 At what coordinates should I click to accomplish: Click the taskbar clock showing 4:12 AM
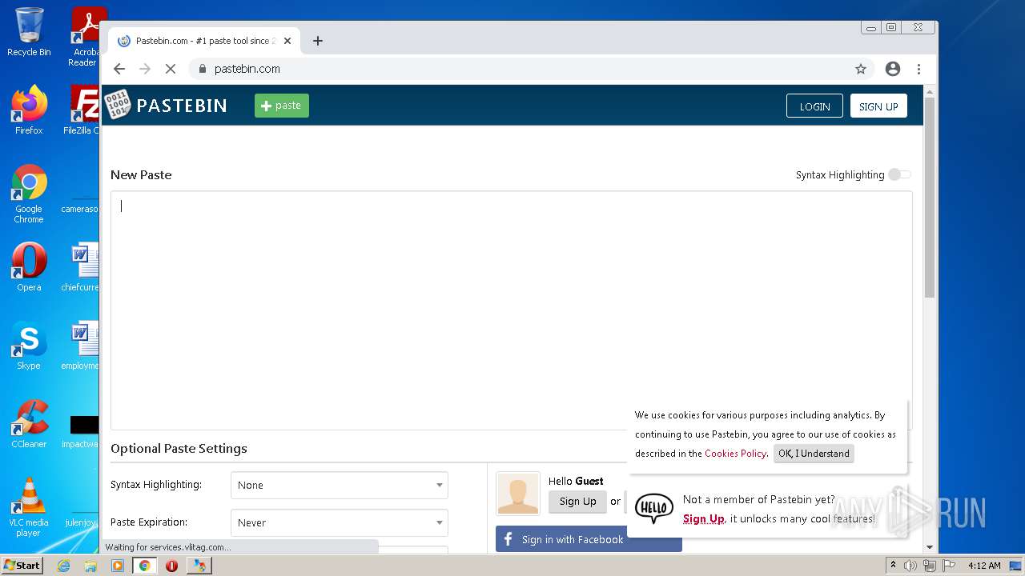984,566
